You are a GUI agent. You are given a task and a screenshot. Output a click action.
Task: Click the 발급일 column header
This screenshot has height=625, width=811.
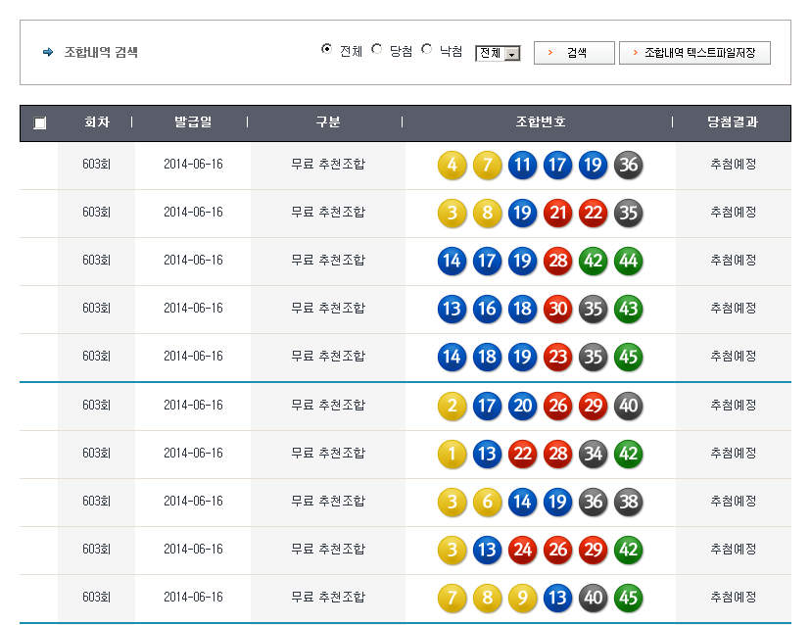[193, 122]
